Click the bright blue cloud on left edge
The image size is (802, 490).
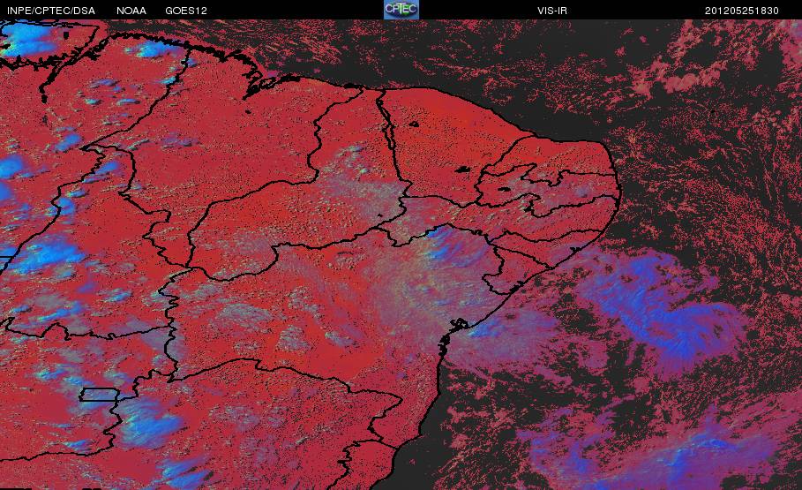[x=11, y=166]
